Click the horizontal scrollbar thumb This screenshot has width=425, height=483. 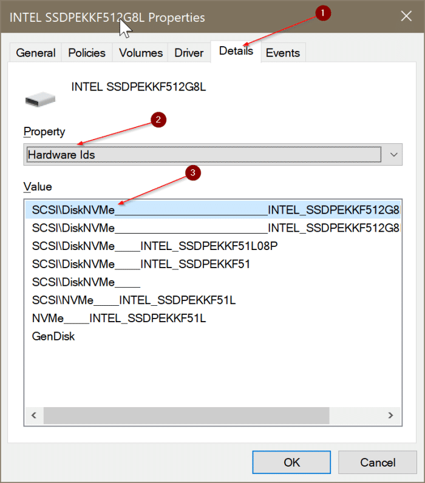point(186,415)
